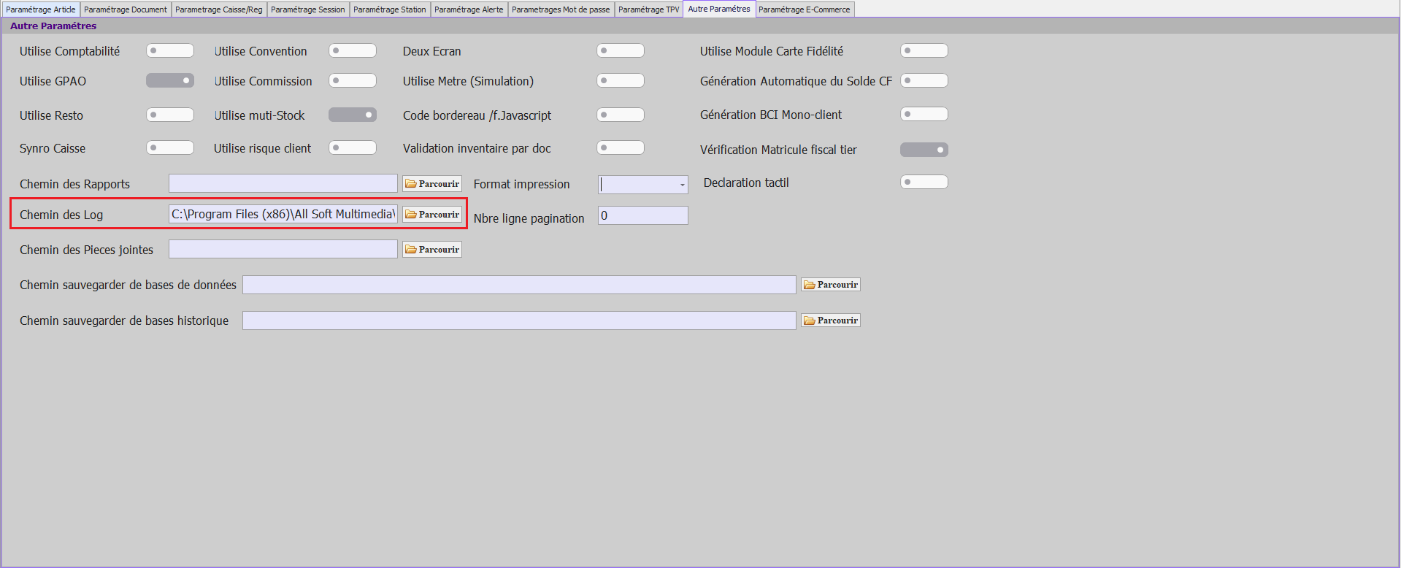This screenshot has width=1401, height=568.
Task: Click the Chemin des Pieces jointes field
Action: pos(283,249)
